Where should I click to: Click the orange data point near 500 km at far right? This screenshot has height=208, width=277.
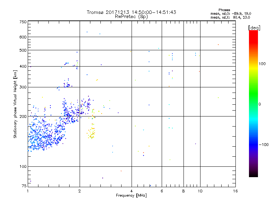coord(218,45)
